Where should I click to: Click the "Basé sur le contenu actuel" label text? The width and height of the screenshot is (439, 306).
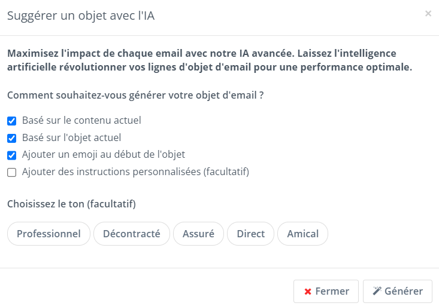point(81,120)
